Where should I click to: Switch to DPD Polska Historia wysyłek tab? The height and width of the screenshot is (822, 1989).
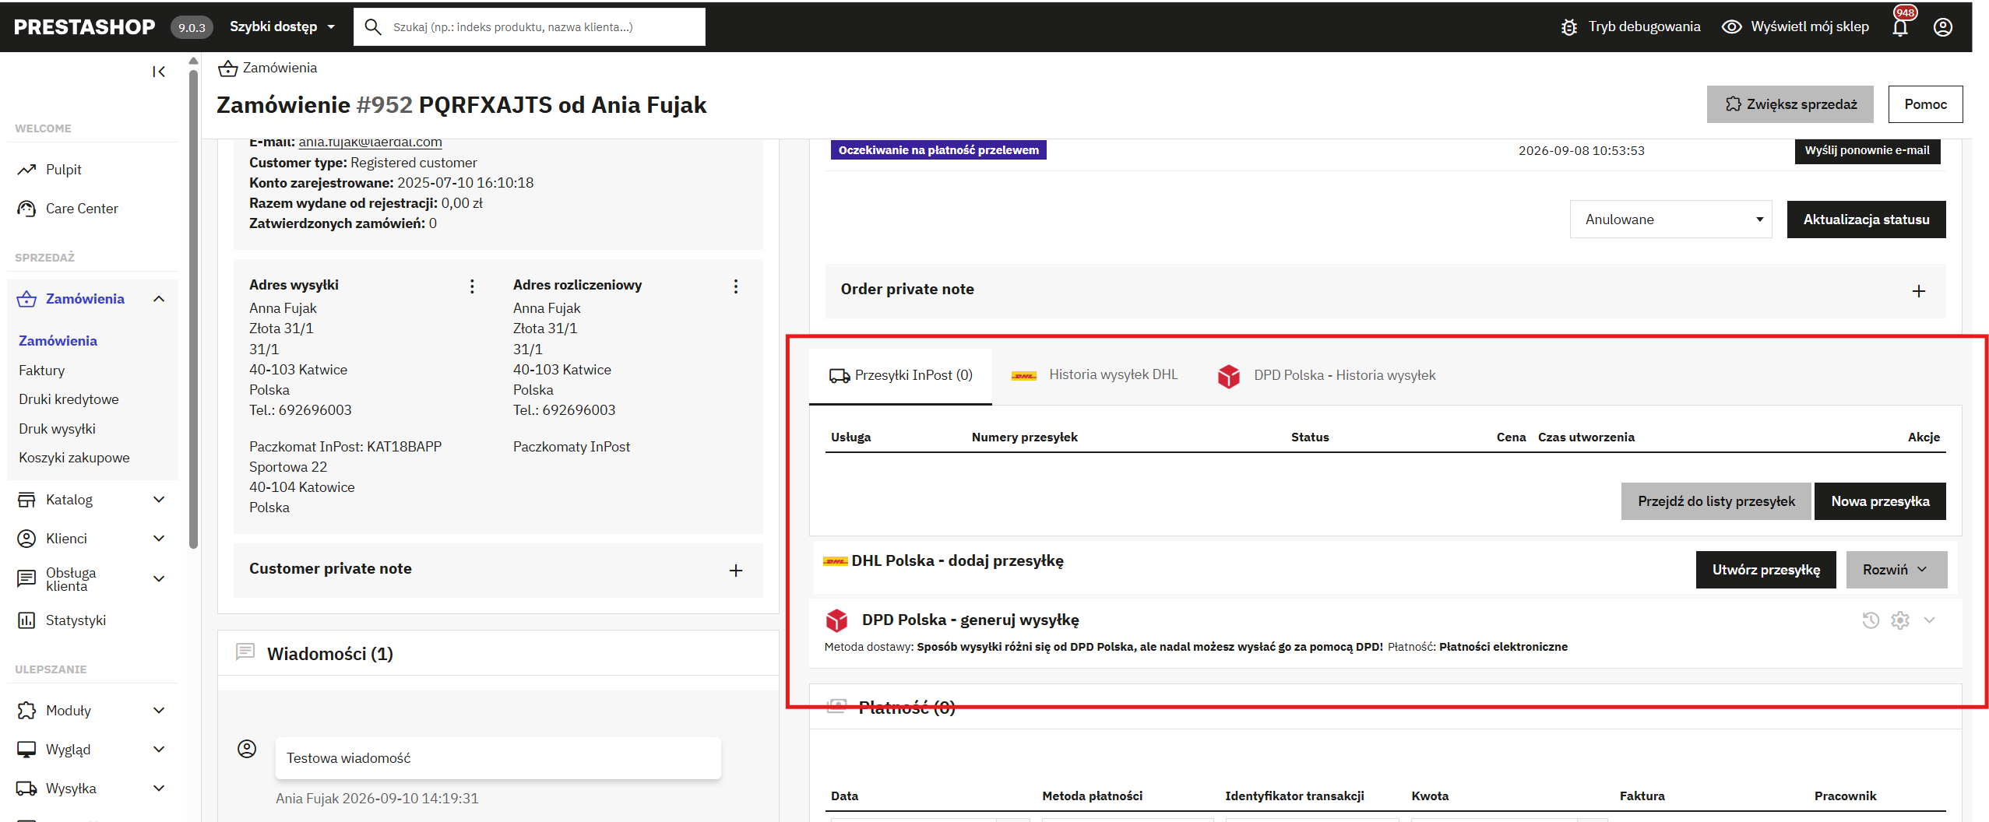click(x=1327, y=375)
